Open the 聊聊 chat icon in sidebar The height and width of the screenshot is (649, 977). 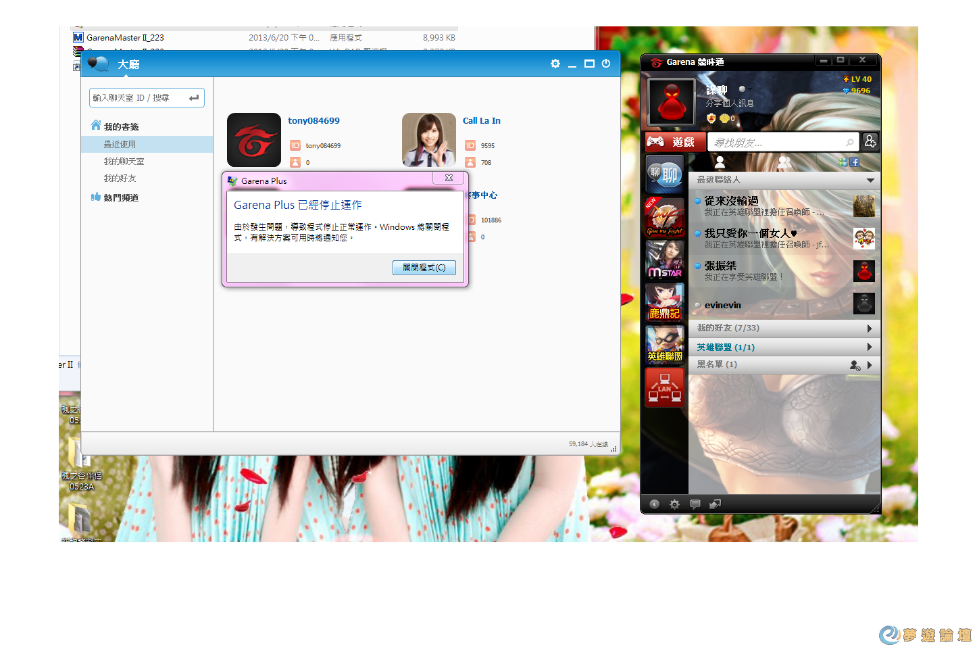click(665, 174)
